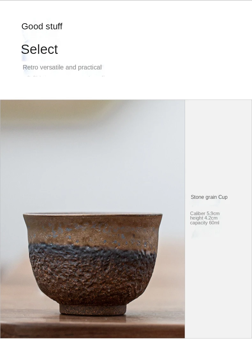Click the "Retro versatile and practical" subtitle
This screenshot has height=340, width=252.
click(x=62, y=68)
